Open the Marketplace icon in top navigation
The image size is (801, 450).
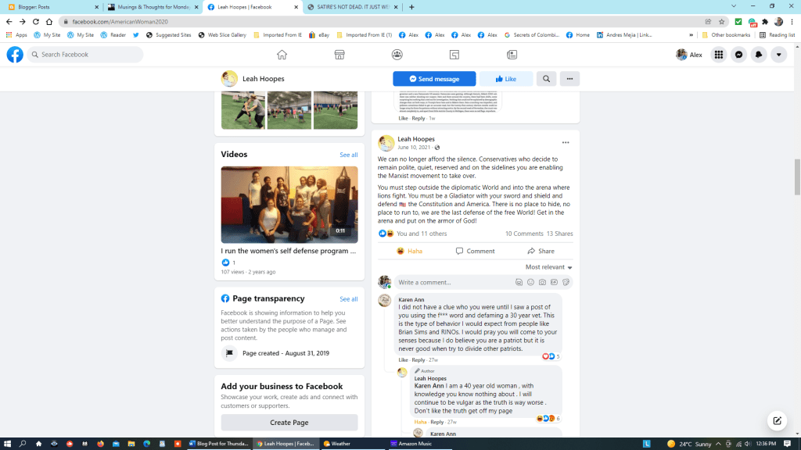(x=339, y=55)
